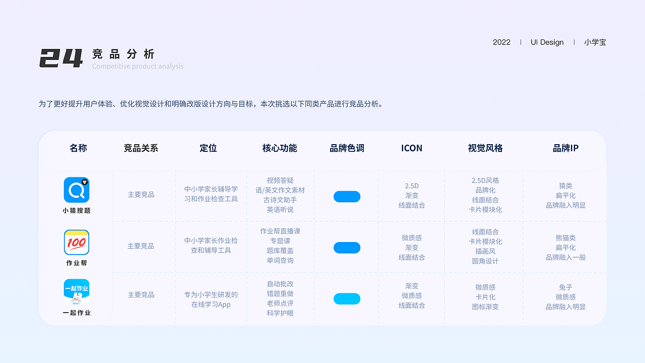Viewport: 645px width, 363px height.
Task: Click the 2022 text in the header
Action: click(x=502, y=42)
